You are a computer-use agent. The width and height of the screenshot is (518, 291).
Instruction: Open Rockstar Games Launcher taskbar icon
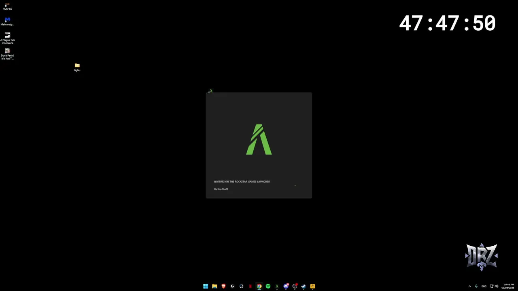pyautogui.click(x=312, y=286)
